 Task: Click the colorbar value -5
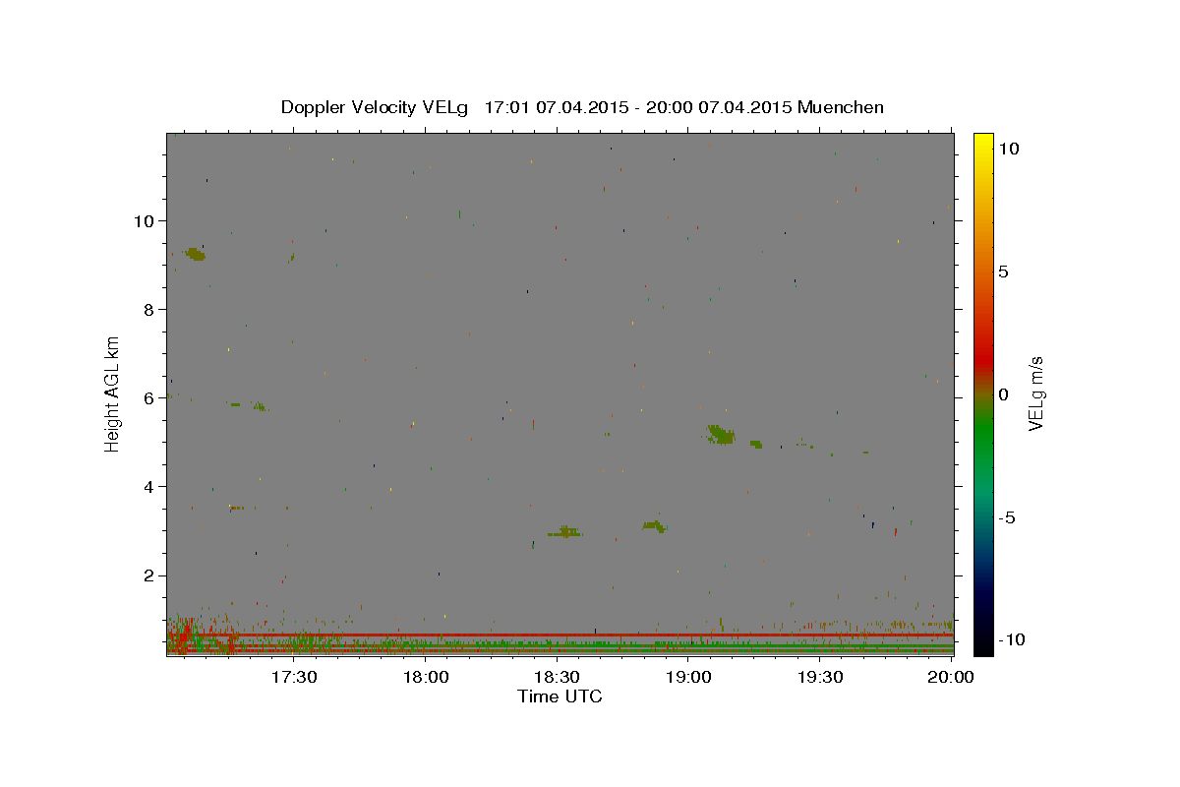(1006, 517)
